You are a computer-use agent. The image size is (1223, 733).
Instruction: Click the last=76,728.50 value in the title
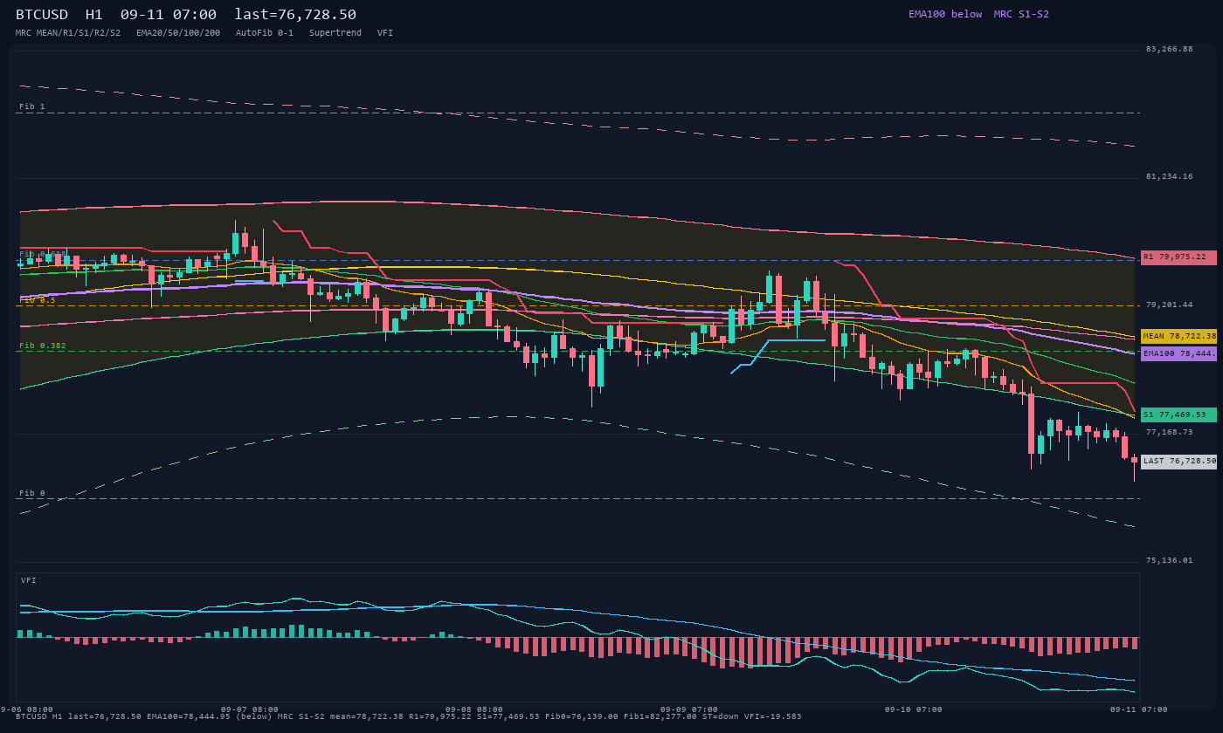295,15
